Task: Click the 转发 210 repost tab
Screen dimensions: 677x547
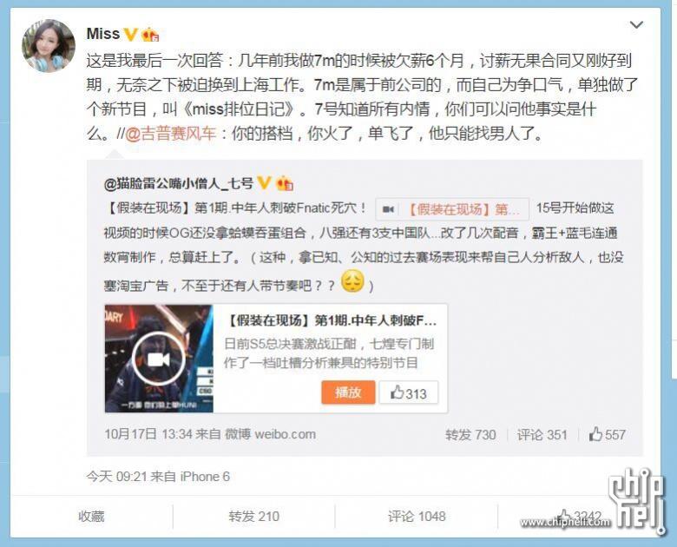Action: click(x=253, y=517)
